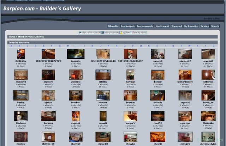Open acwright gallery thumbnail
226x146 pixels.
pyautogui.click(x=208, y=54)
